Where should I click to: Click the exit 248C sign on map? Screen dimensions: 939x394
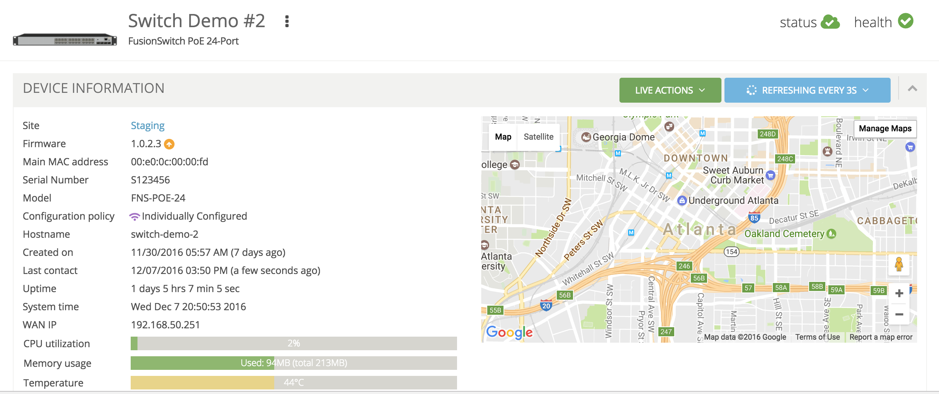[785, 159]
